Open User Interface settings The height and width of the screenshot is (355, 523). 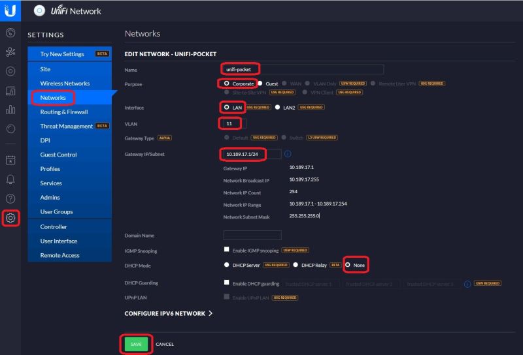coord(70,241)
